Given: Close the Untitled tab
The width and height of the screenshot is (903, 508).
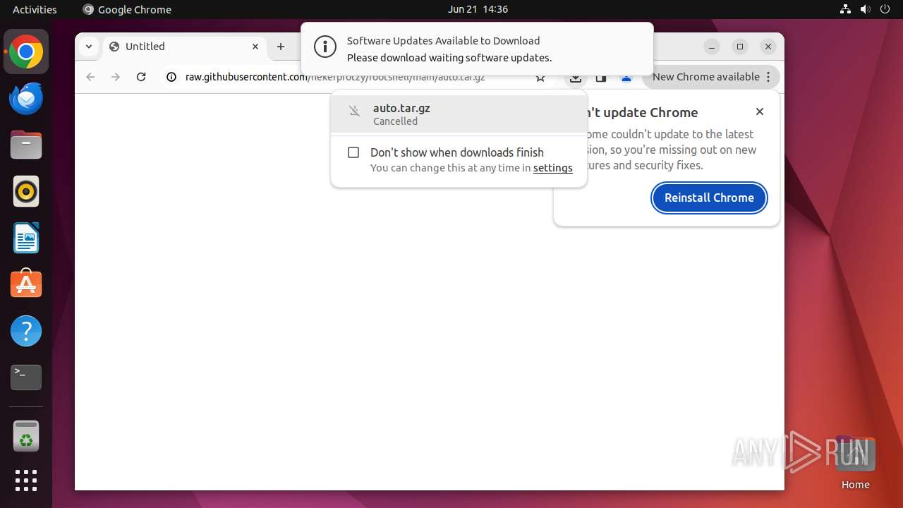Looking at the screenshot, I should [x=255, y=47].
